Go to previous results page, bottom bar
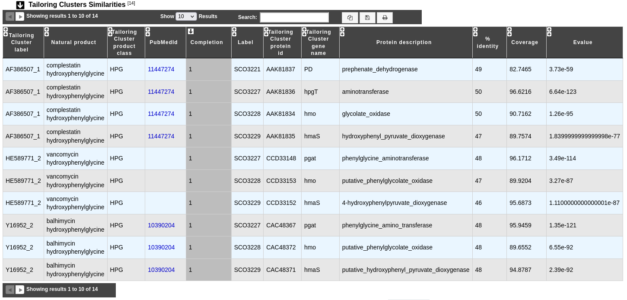This screenshot has height=300, width=627. point(10,290)
